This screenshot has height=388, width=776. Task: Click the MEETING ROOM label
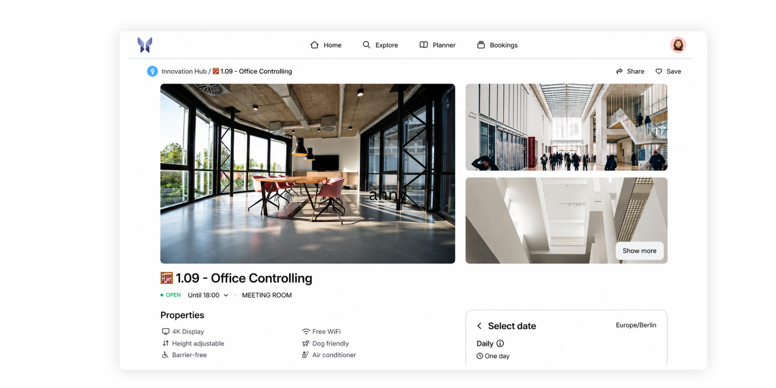click(267, 295)
